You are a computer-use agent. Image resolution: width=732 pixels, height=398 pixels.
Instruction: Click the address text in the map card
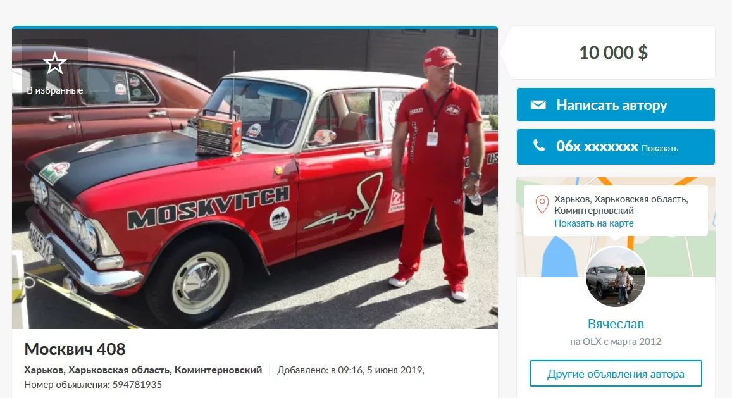621,204
